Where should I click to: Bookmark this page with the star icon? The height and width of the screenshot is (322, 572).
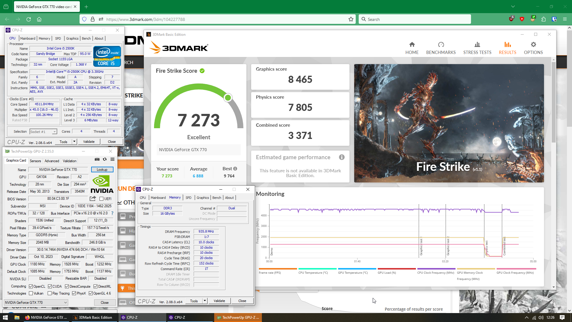pos(351,19)
